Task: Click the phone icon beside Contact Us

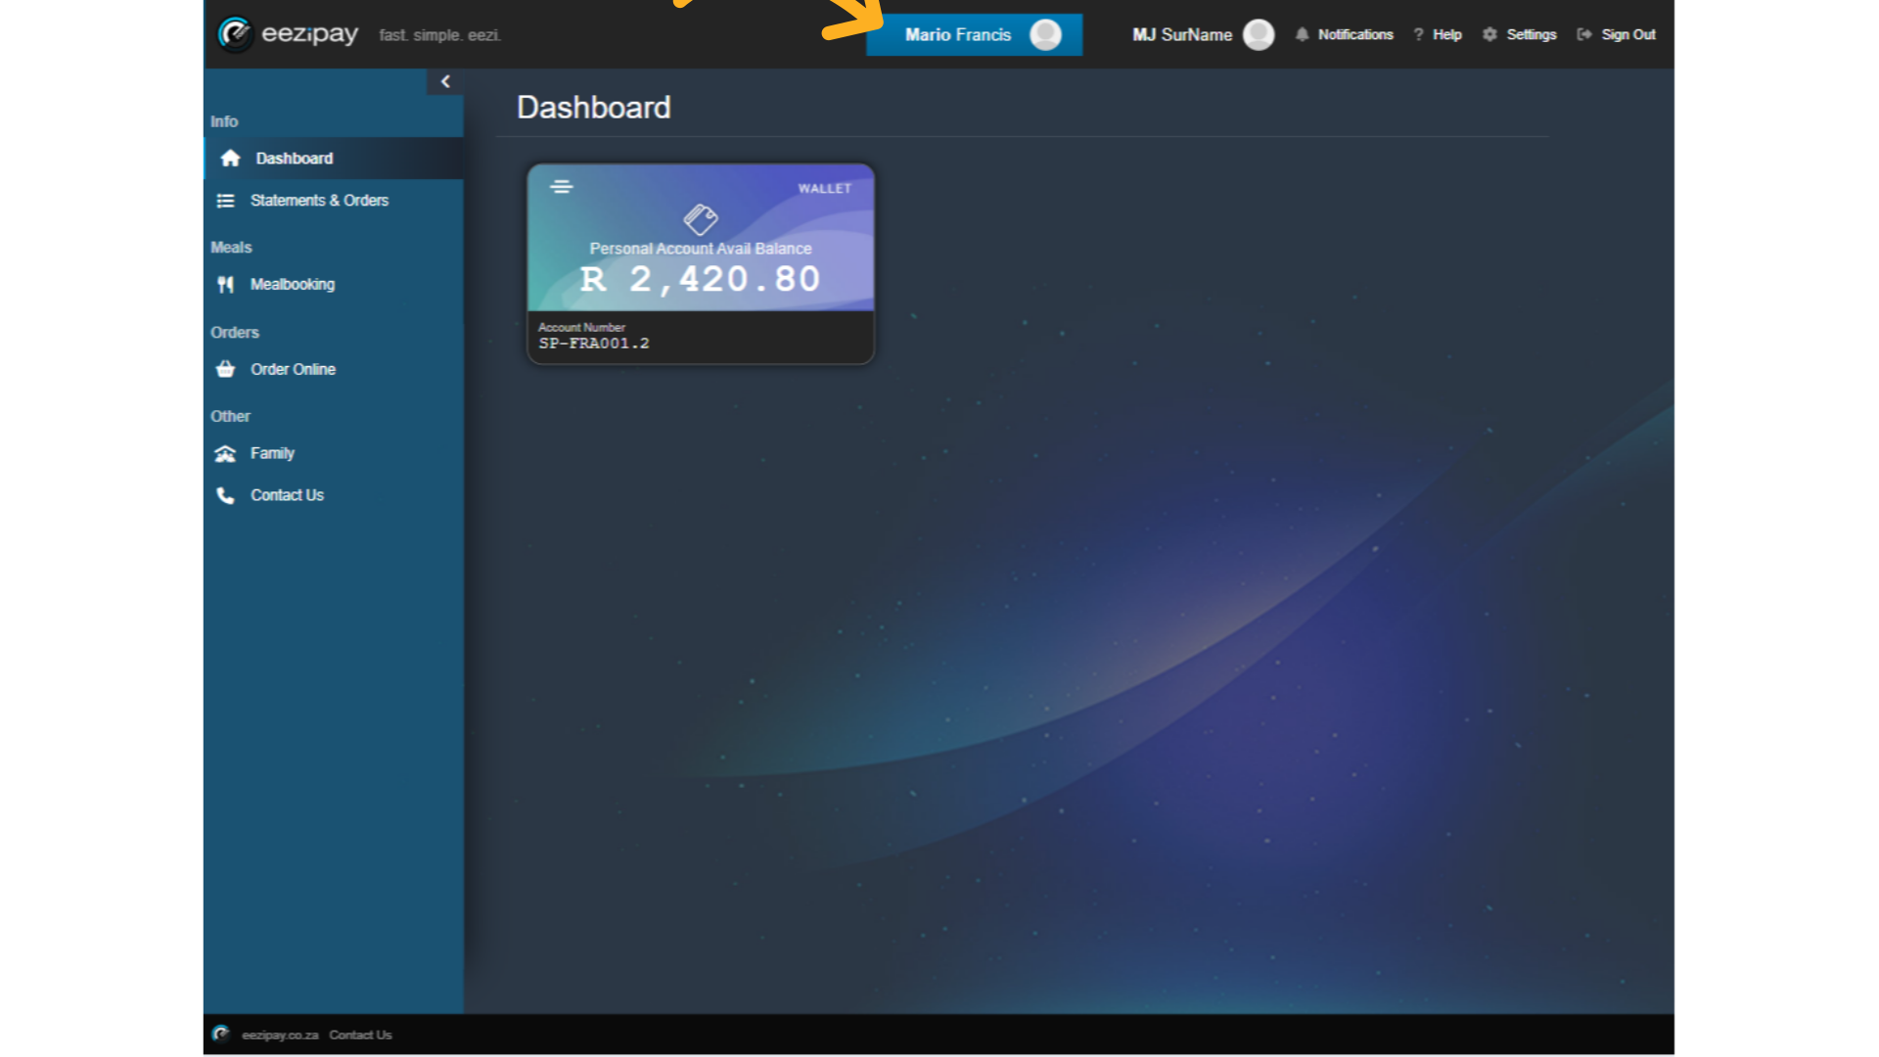Action: coord(225,495)
